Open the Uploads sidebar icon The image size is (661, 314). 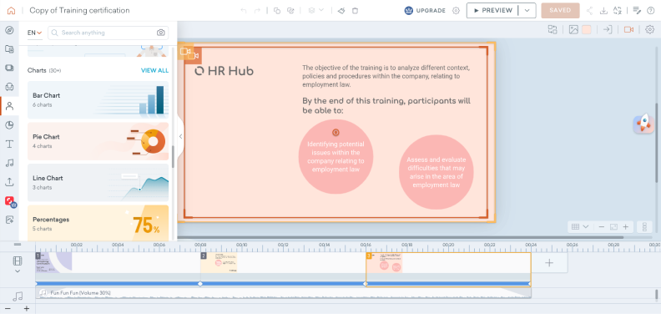[9, 182]
